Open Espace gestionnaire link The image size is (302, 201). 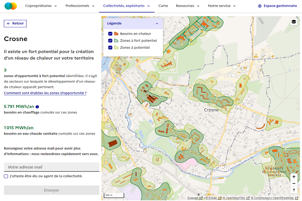pos(278,6)
